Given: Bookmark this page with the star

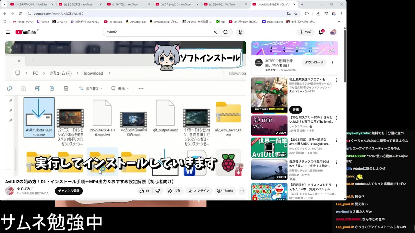Looking at the screenshot, I should coord(296,14).
